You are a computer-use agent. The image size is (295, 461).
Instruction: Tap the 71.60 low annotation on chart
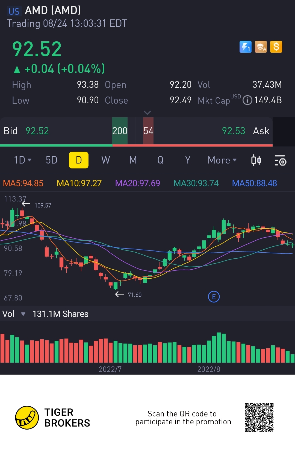(135, 295)
